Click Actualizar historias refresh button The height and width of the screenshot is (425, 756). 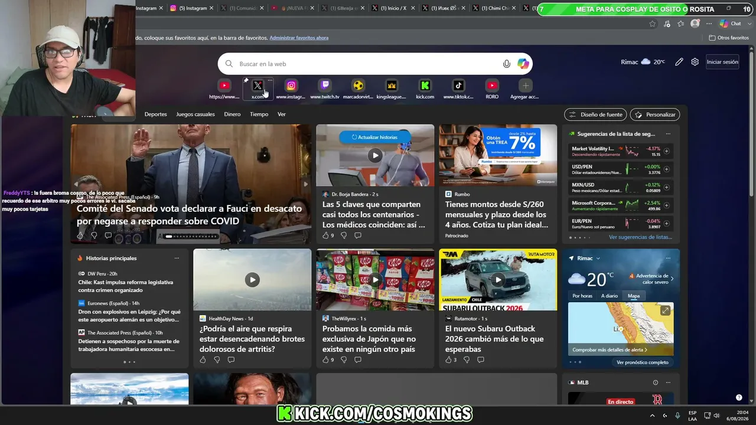click(374, 137)
